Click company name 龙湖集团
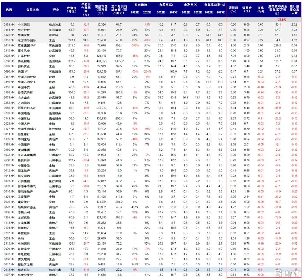Image resolution: width=304 pixels, height=280 pixels. tap(24, 150)
